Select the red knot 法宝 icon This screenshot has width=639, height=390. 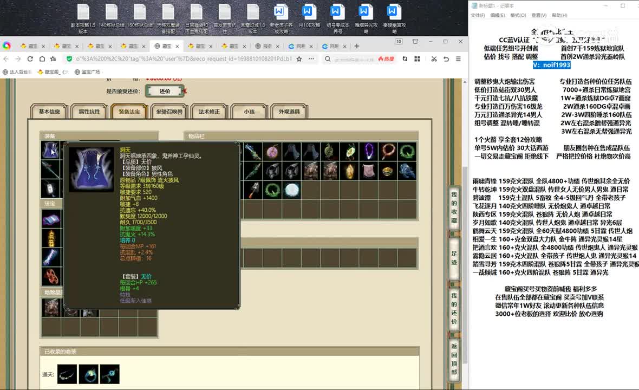pyautogui.click(x=51, y=277)
